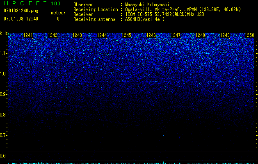
Task: Click the 1246 time marker
Action: 151,35
